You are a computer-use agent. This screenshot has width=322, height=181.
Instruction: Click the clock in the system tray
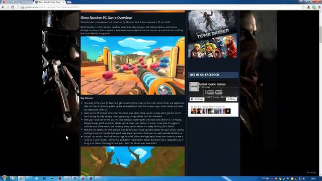tap(313, 178)
